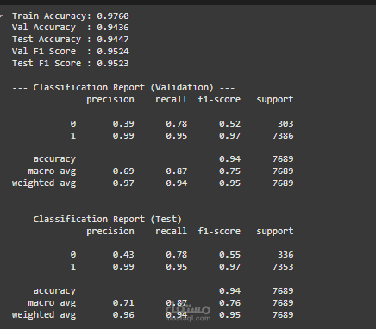Select the Train Accuracy value 0.9760
Screen dimensions: 376x329
pos(113,16)
